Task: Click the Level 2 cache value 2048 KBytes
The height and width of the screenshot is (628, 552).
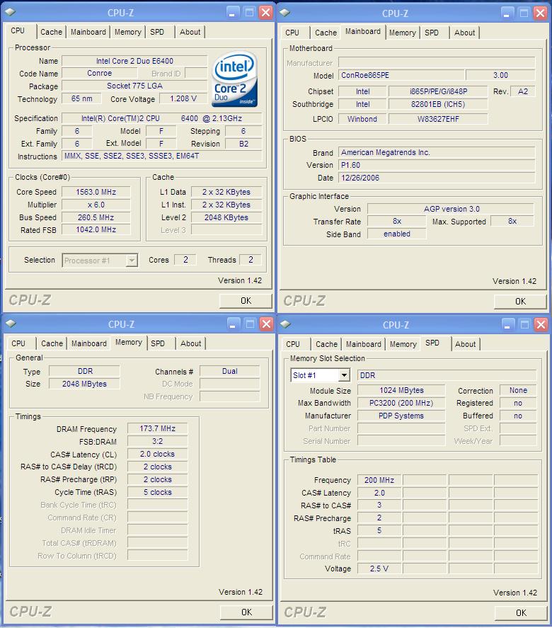Action: pyautogui.click(x=226, y=217)
